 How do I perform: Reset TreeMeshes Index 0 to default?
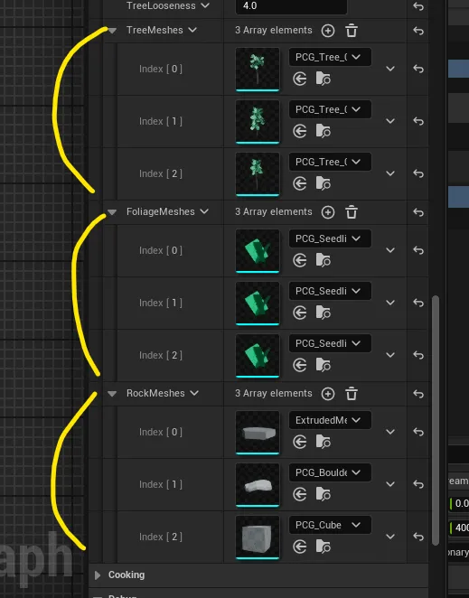point(418,69)
